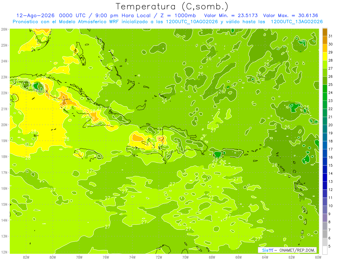Click the 24N latitude axis label

coord(4,61)
